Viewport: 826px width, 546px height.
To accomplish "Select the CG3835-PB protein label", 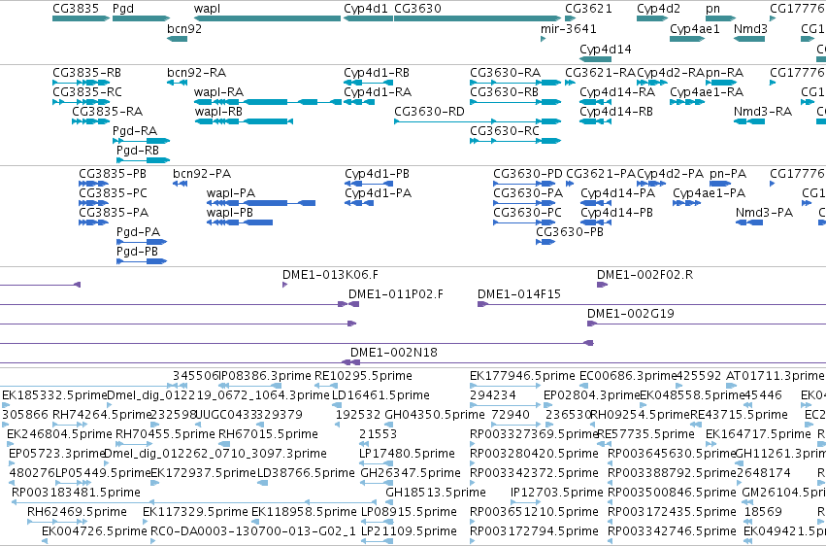I will pyautogui.click(x=113, y=174).
